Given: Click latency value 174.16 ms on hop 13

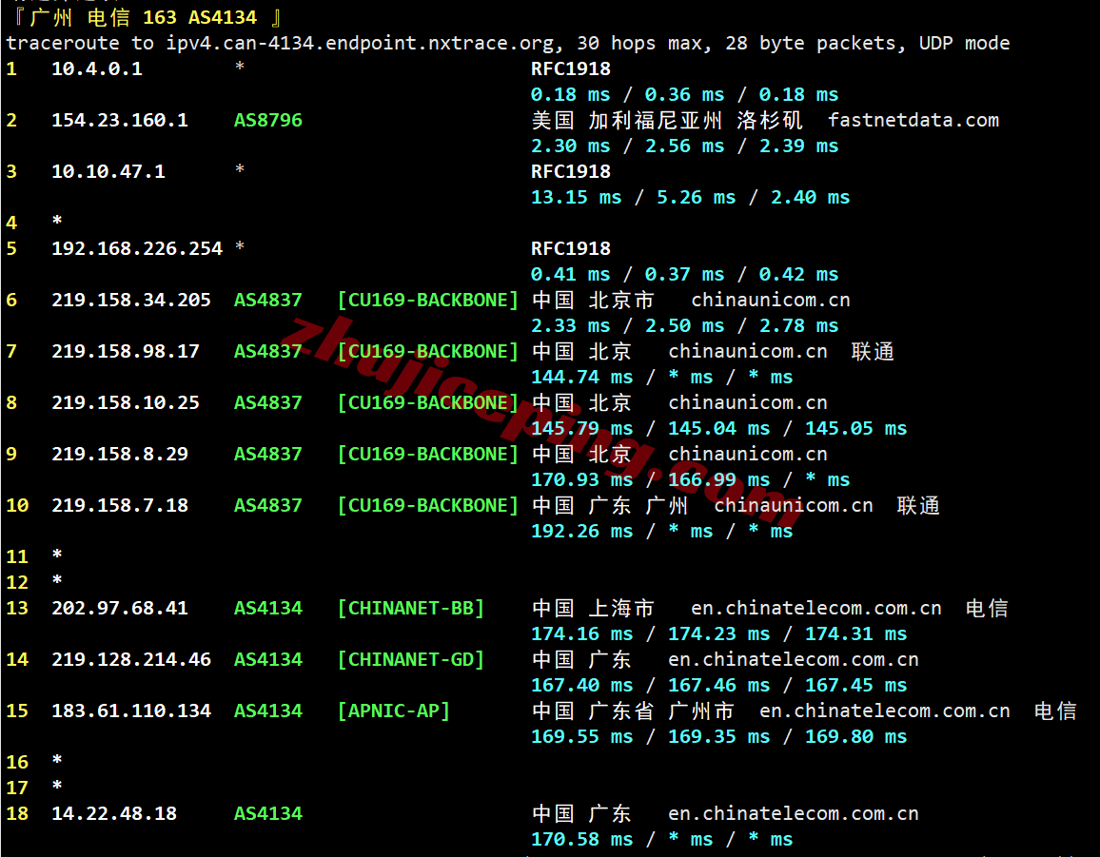Looking at the screenshot, I should point(581,634).
